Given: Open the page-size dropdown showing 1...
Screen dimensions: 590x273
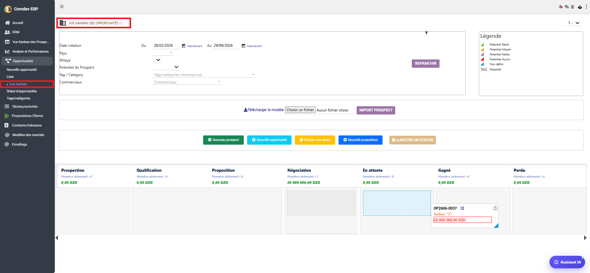Looking at the screenshot, I should click(574, 23).
